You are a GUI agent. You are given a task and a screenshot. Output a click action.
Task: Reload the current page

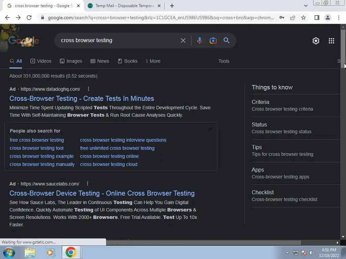coord(29,18)
